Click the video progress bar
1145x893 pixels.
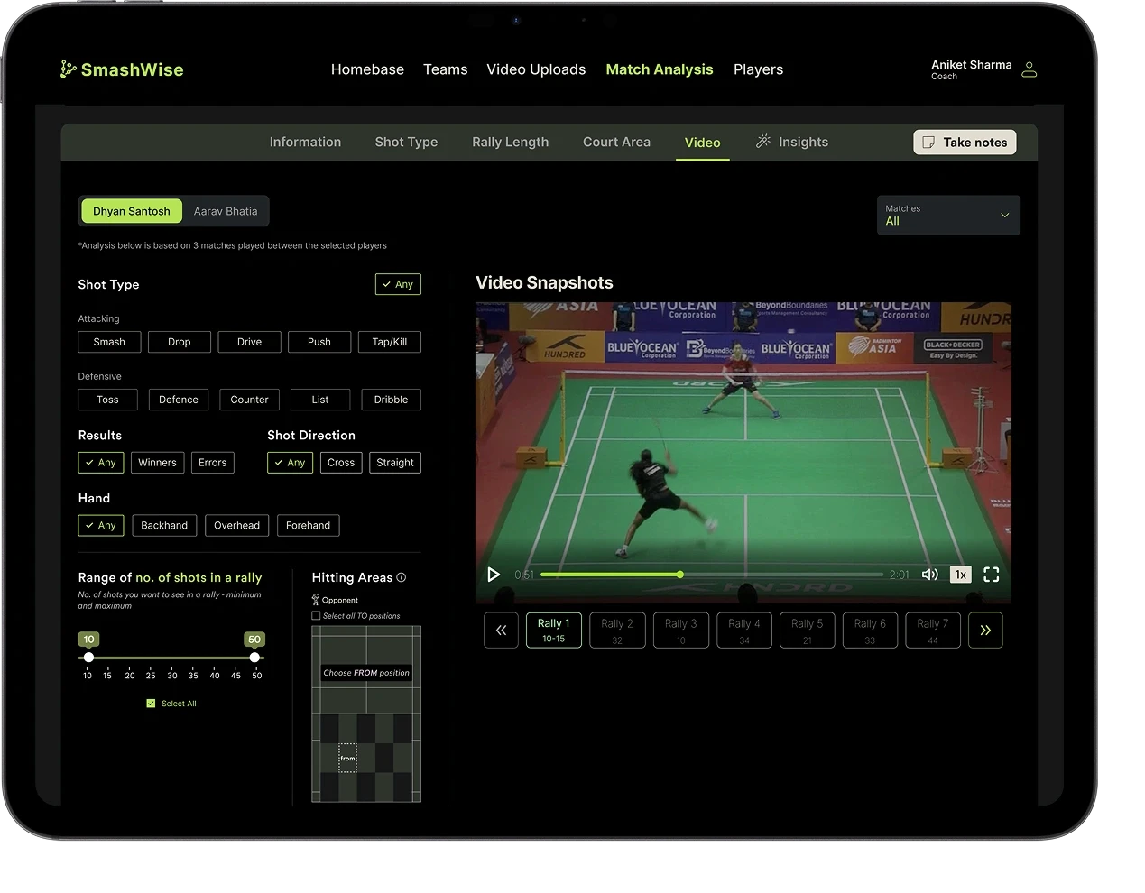pos(712,575)
